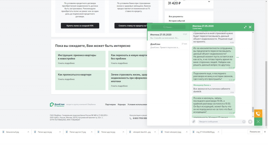Click the ДомКлик logo in footer
Viewport: 268px width, 145px height.
(57, 104)
